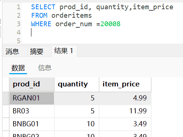183x137 pixels.
Task: Click price 11.99 cell
Action: [125, 111]
